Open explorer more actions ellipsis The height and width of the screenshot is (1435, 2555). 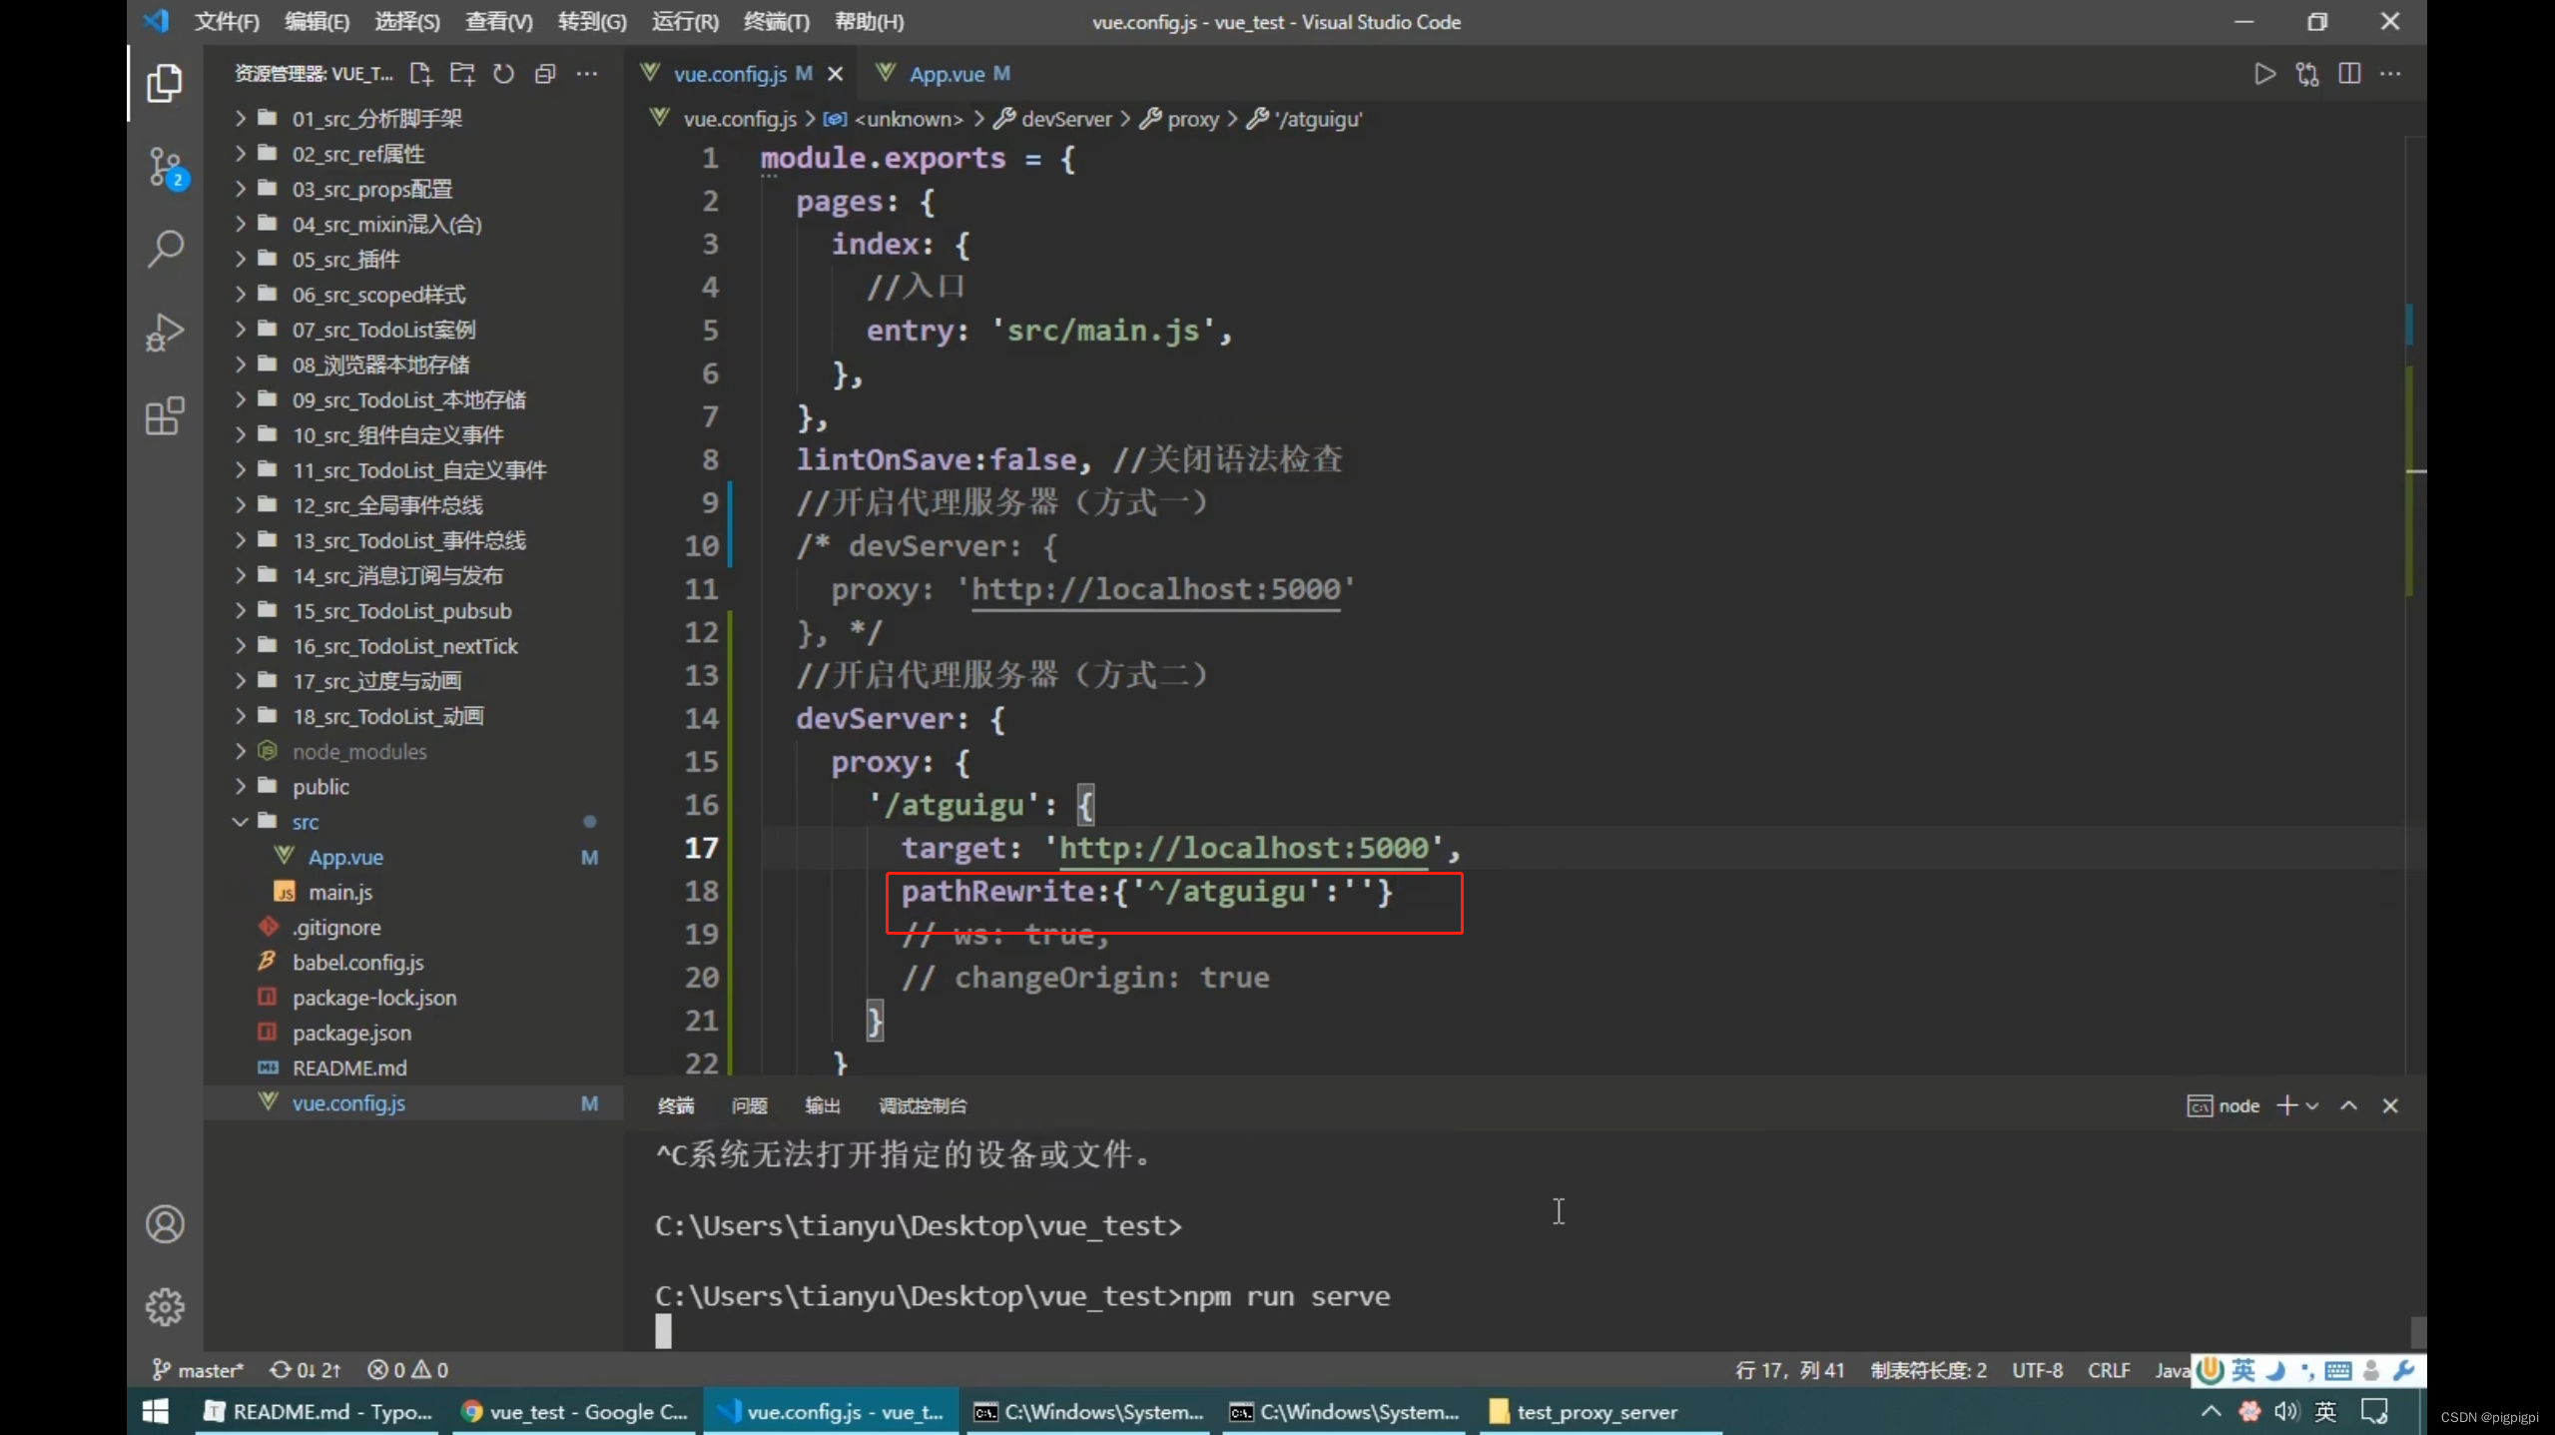click(x=587, y=74)
